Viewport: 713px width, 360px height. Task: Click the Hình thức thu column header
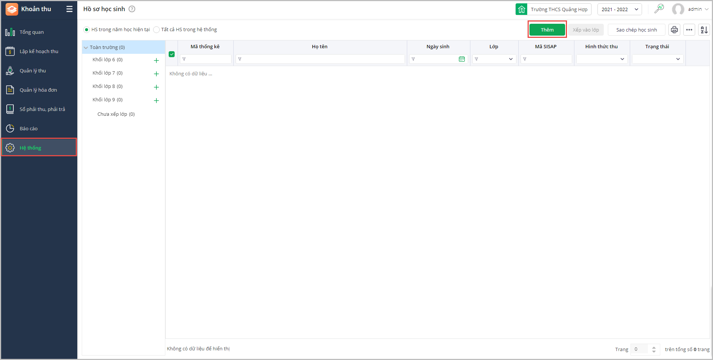[x=602, y=47]
